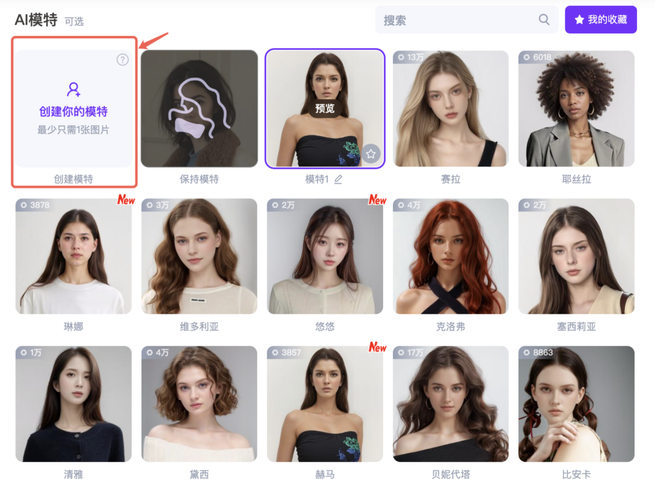Select the 贝妮代塔 model thumbnail
The height and width of the screenshot is (482, 655).
pos(451,403)
